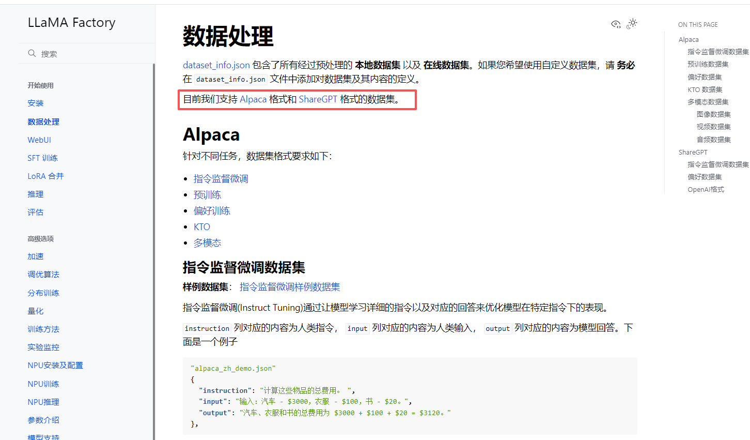
Task: Open 评估 sidebar page
Action: click(36, 212)
